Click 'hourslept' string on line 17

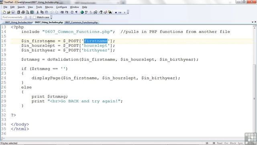(96, 46)
